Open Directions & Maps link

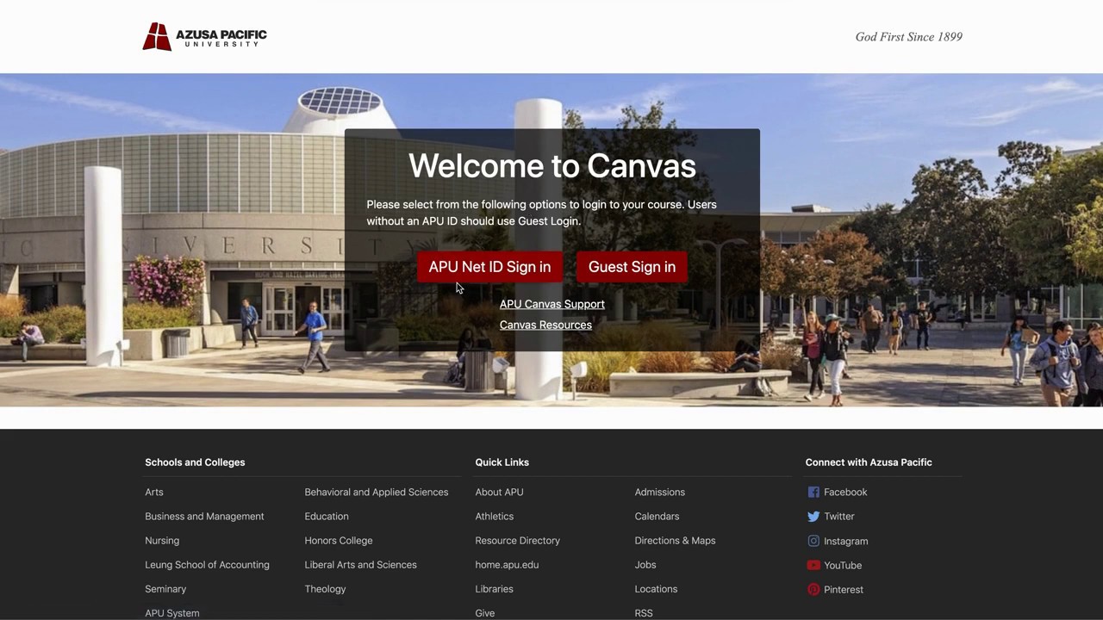(x=675, y=541)
